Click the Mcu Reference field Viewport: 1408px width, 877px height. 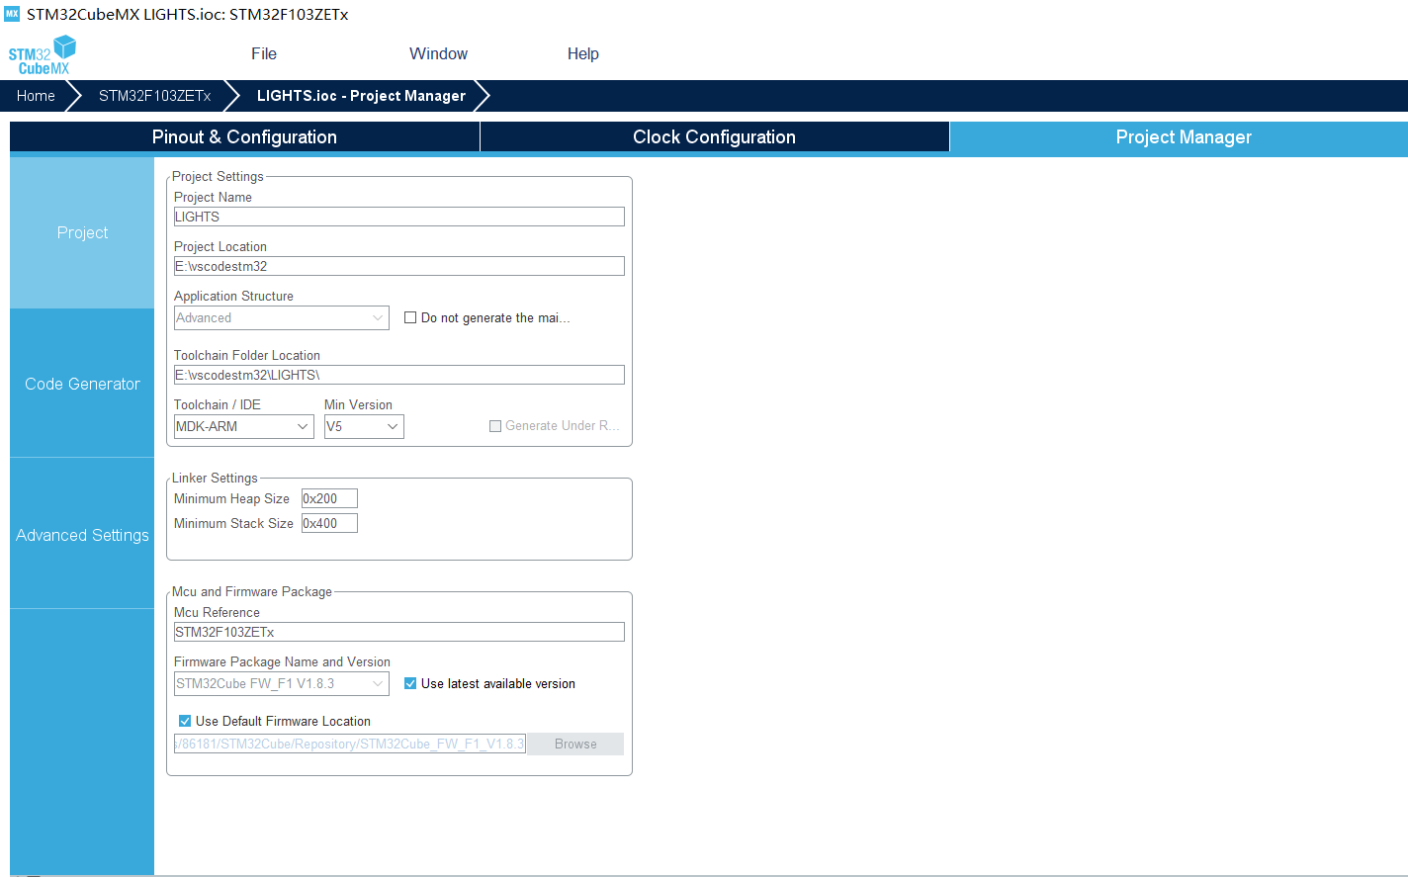click(x=399, y=632)
